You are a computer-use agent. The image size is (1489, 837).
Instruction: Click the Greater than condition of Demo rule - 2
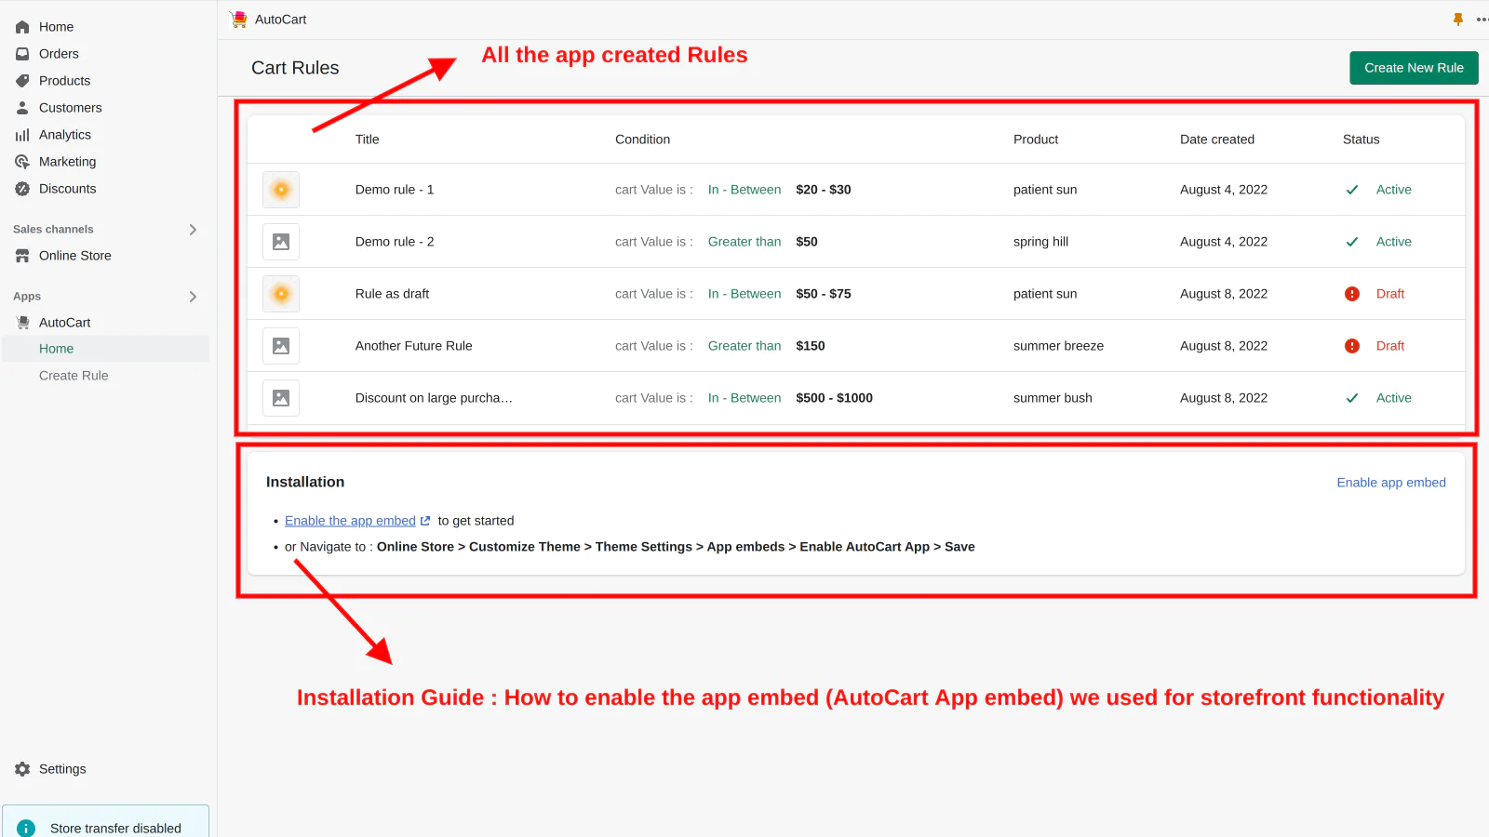744,242
